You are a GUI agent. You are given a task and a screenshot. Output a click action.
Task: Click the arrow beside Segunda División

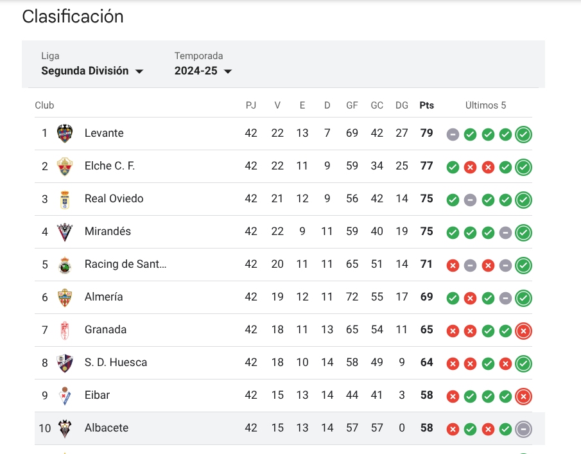click(139, 71)
